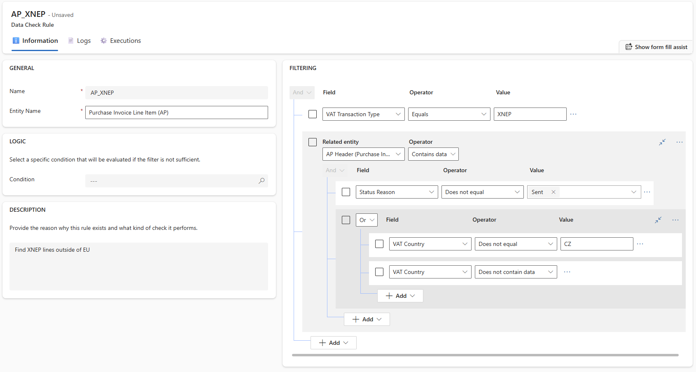Collapse the Or group
Viewport: 696px width, 372px height.
click(658, 220)
